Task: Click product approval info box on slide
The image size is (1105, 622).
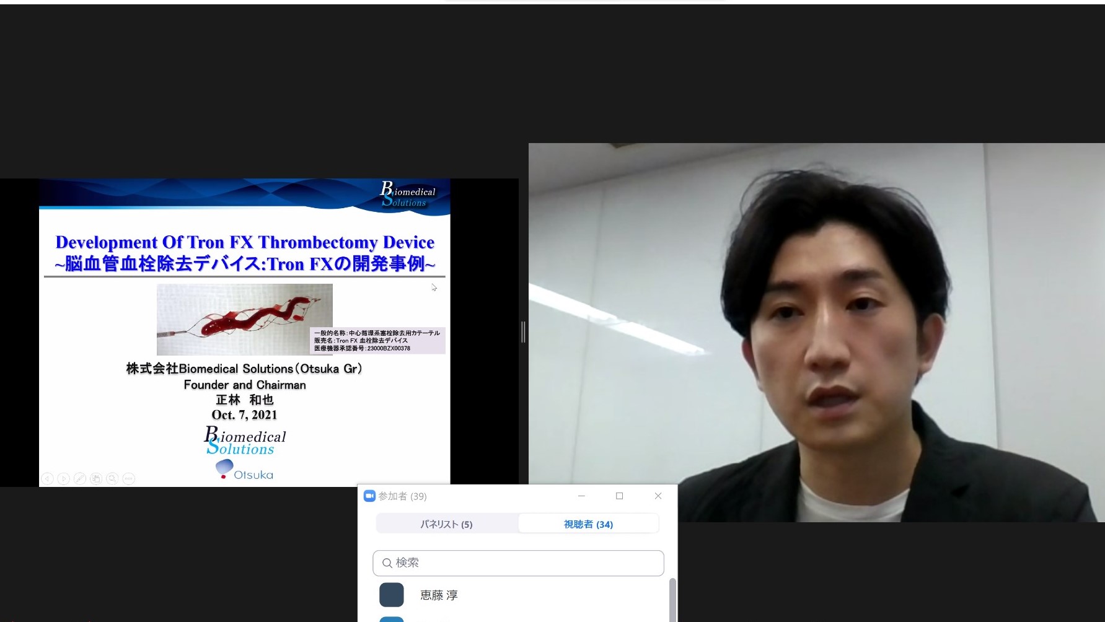Action: point(377,341)
